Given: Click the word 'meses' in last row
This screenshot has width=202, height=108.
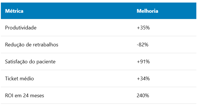Looking at the screenshot, I should (37, 96).
